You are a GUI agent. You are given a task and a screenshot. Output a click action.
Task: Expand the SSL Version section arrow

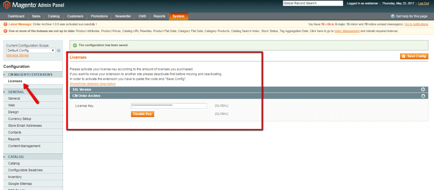click(x=423, y=89)
